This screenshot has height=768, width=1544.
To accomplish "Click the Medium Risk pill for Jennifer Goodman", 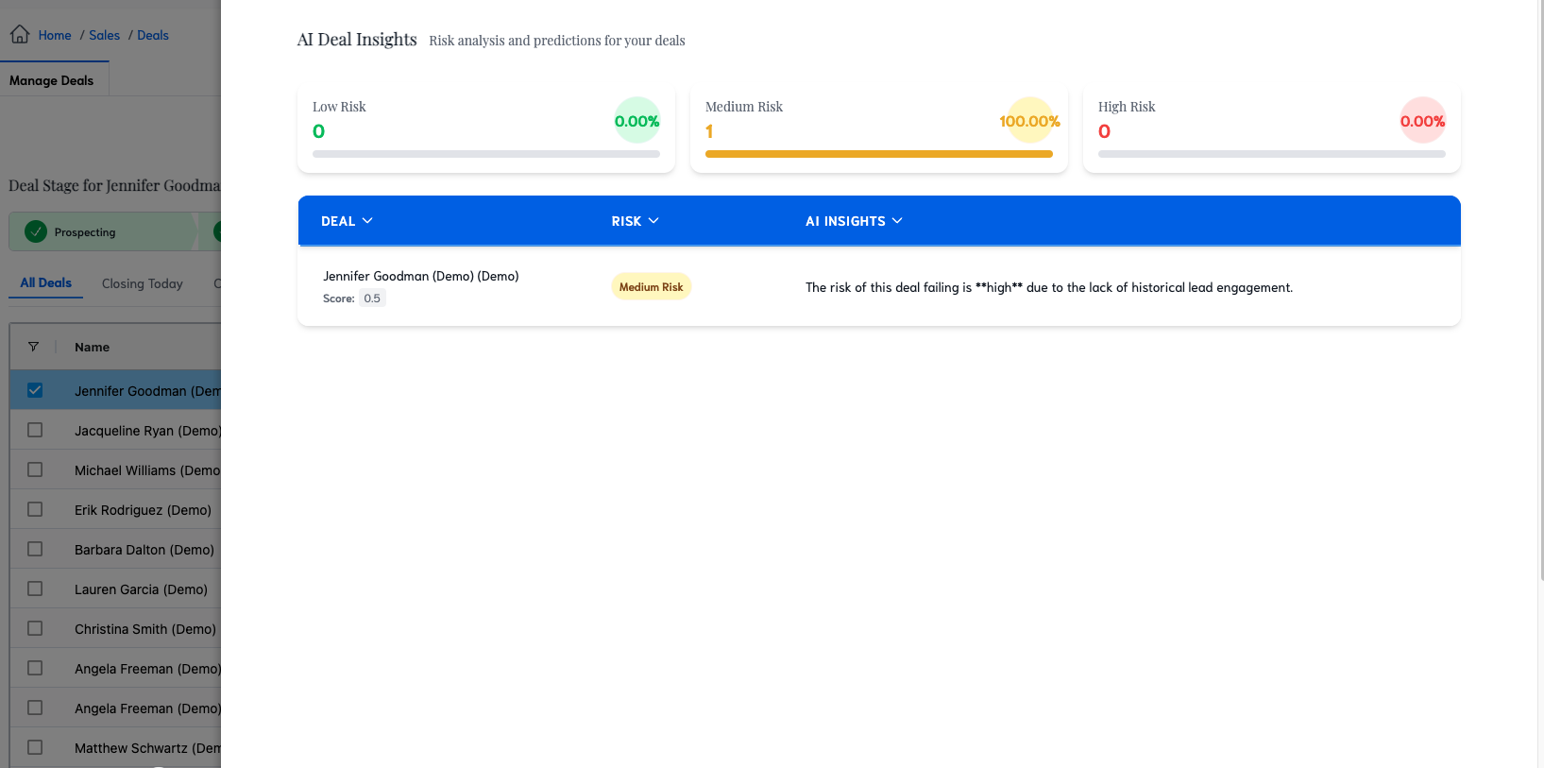I will click(651, 287).
